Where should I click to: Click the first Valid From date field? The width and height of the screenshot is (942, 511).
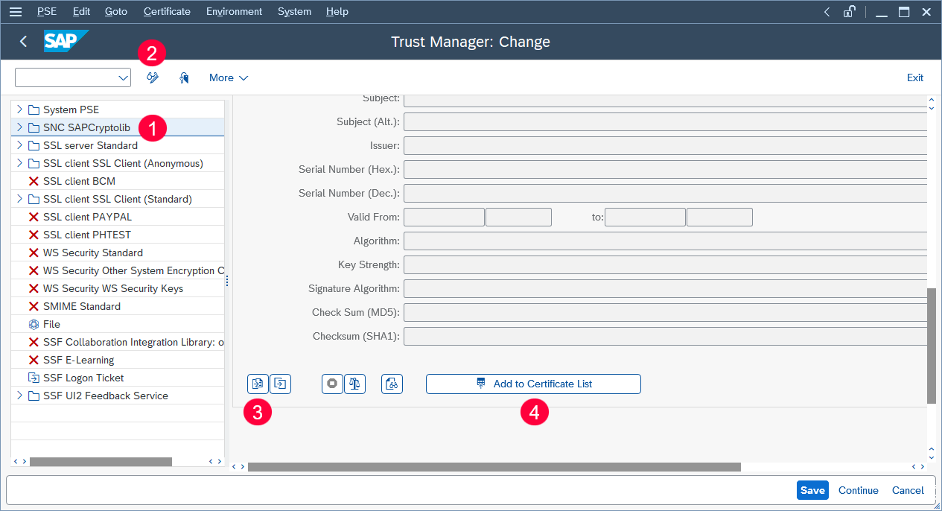(x=444, y=217)
